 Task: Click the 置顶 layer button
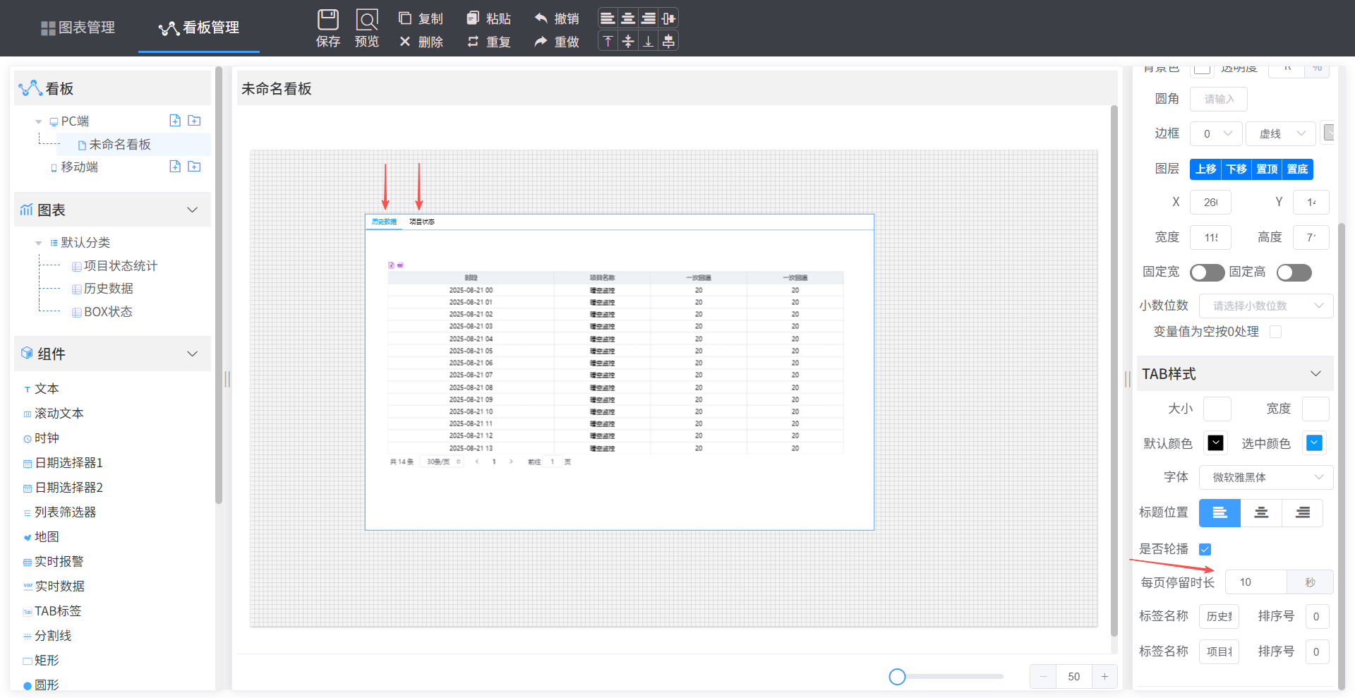1267,169
